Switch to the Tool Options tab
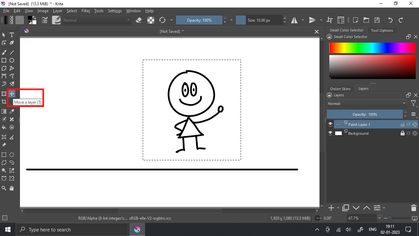The width and height of the screenshot is (419, 236). coord(382,30)
